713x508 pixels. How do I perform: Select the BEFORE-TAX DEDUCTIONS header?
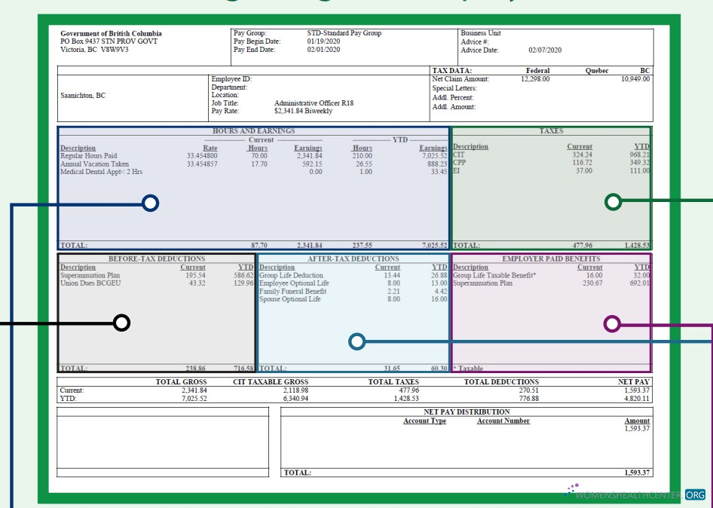pos(157,259)
